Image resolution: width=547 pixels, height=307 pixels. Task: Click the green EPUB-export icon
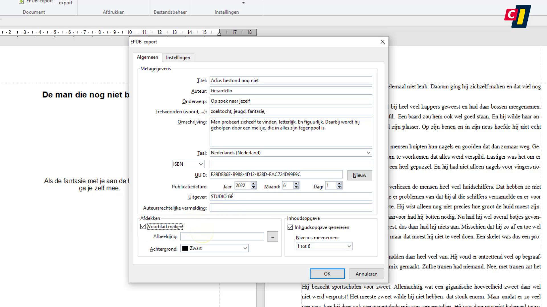(x=21, y=1)
